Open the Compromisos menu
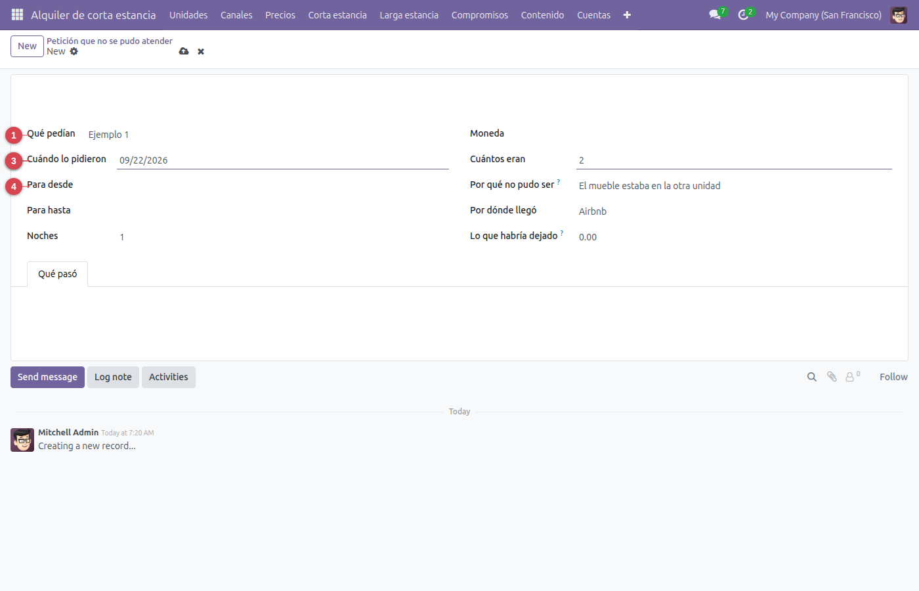This screenshot has height=591, width=919. [480, 14]
